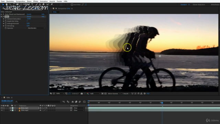Select the Brush tool

[x=36, y=4]
